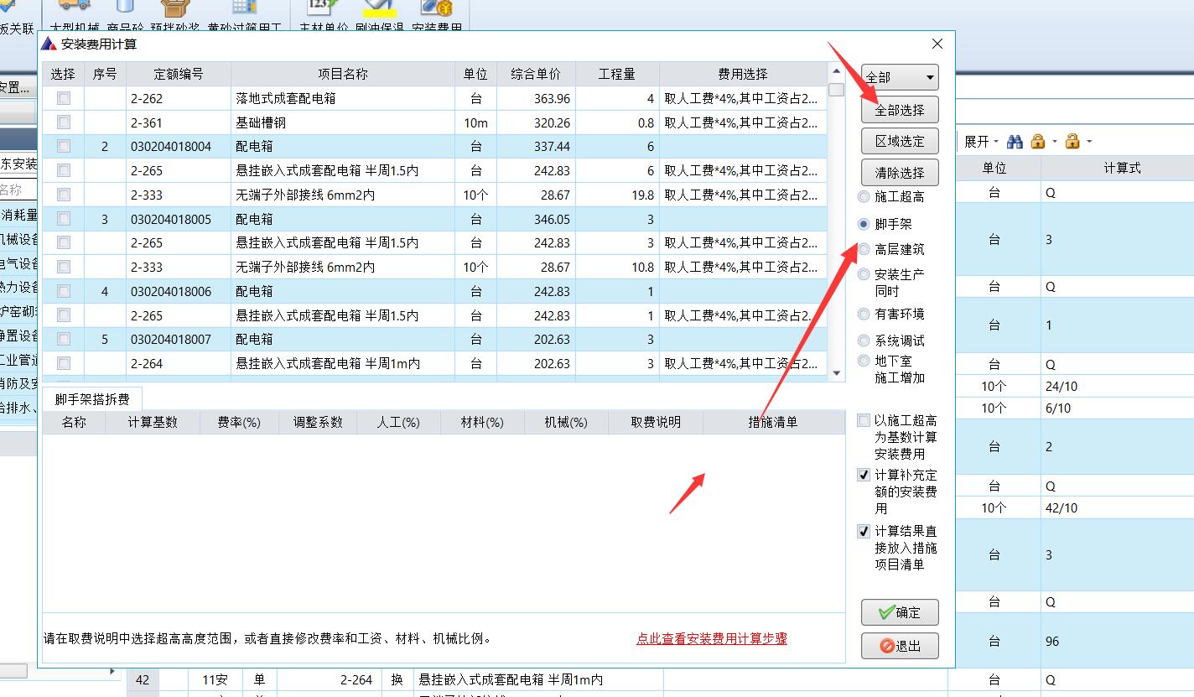Image resolution: width=1194 pixels, height=697 pixels.
Task: Select the 有害环境 radio option
Action: point(864,315)
